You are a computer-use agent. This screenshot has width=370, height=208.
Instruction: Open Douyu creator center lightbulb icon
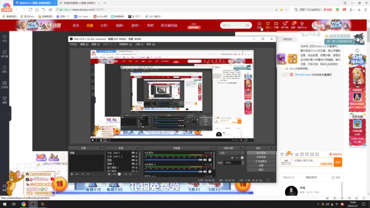click(302, 25)
